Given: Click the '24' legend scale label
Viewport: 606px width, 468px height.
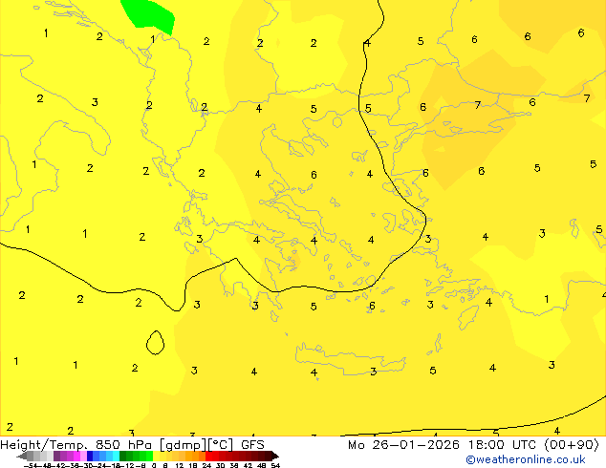Looking at the screenshot, I should 206,466.
